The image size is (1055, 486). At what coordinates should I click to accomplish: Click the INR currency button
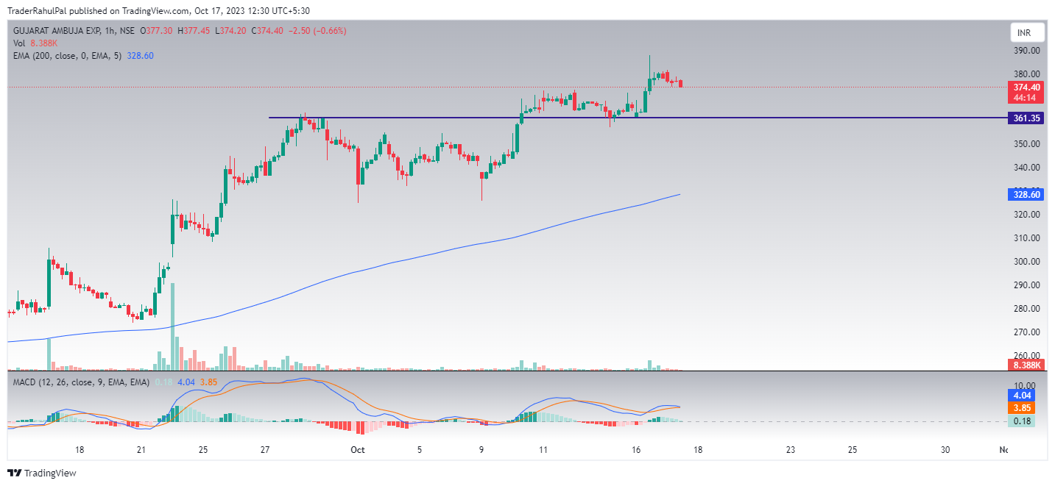click(x=1026, y=33)
